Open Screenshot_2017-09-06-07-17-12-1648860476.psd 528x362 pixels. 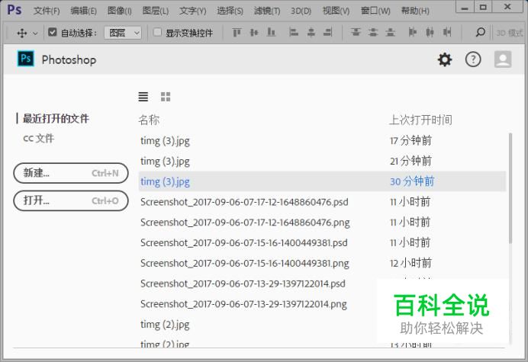pos(322,202)
